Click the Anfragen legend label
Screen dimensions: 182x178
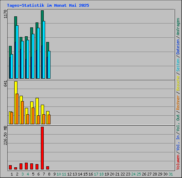pos(178,26)
